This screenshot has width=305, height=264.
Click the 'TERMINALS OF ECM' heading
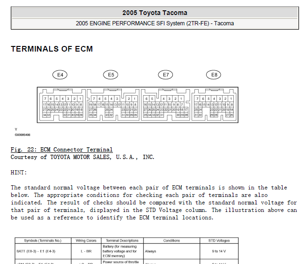pyautogui.click(x=52, y=49)
